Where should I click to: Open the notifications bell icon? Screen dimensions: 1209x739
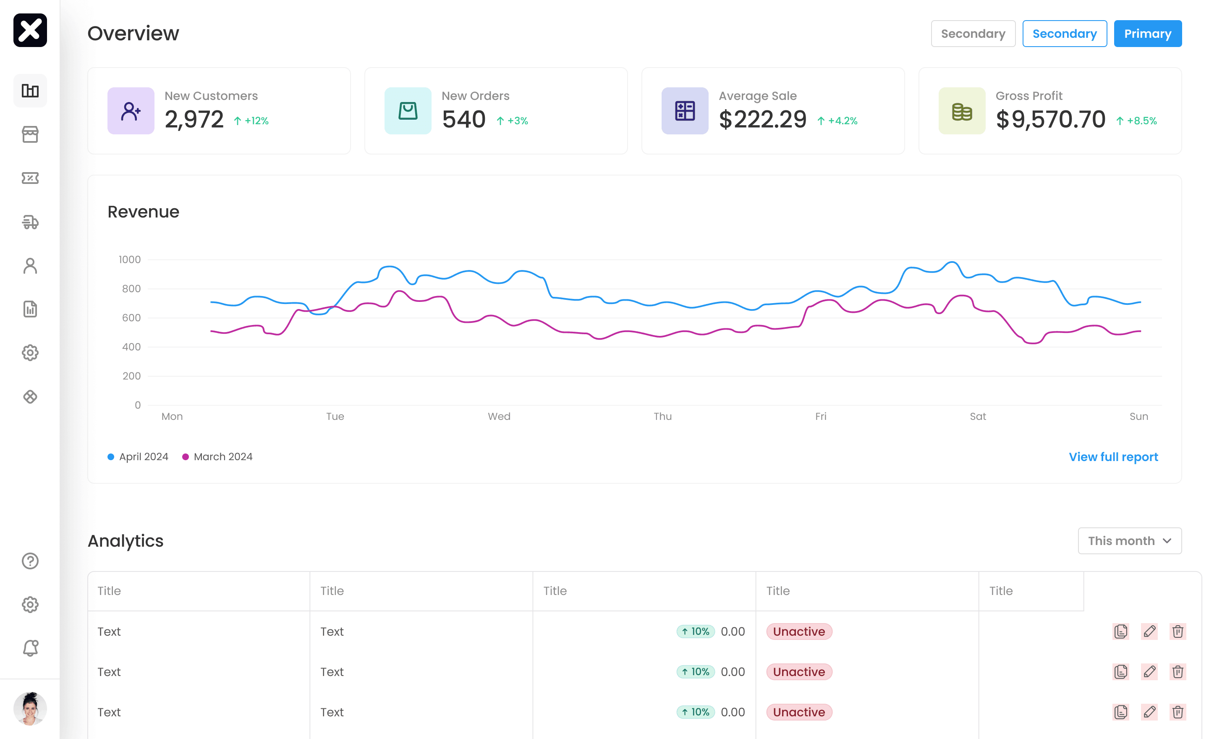point(30,648)
